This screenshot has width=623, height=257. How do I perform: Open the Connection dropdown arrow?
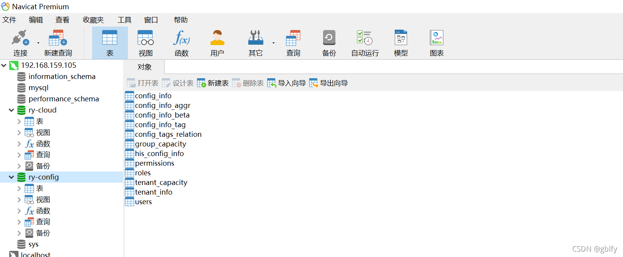coord(38,43)
